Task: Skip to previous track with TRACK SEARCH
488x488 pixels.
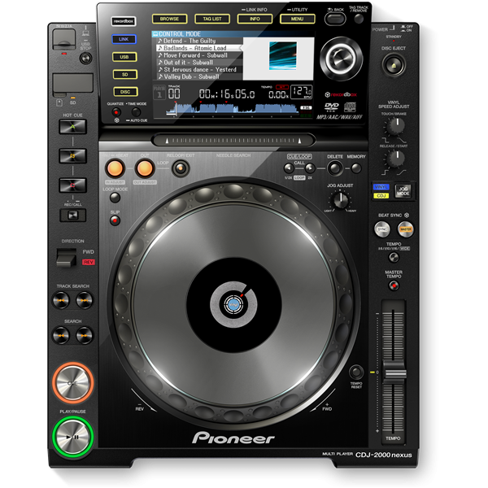Action: pyautogui.click(x=61, y=300)
